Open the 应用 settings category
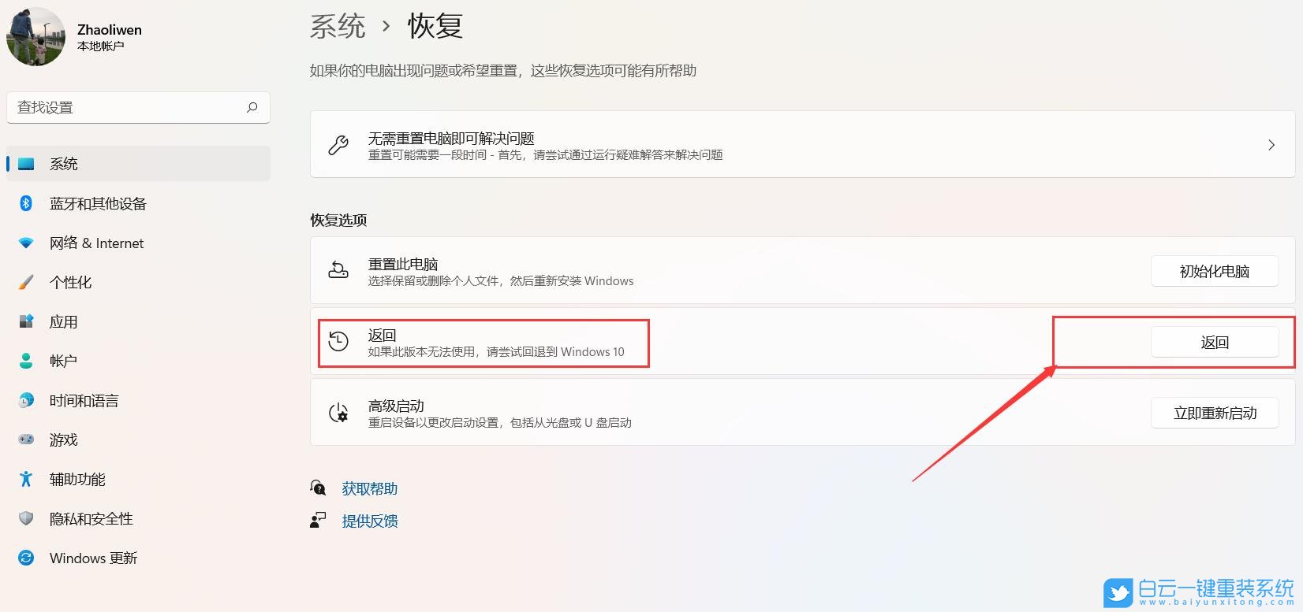This screenshot has height=612, width=1303. 64,321
